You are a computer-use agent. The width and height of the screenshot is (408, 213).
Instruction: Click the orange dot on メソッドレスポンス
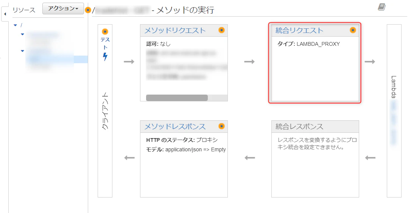click(x=221, y=126)
